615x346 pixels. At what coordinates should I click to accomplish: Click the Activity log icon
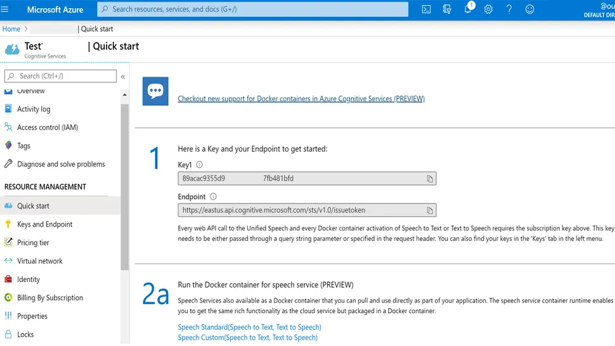point(8,108)
